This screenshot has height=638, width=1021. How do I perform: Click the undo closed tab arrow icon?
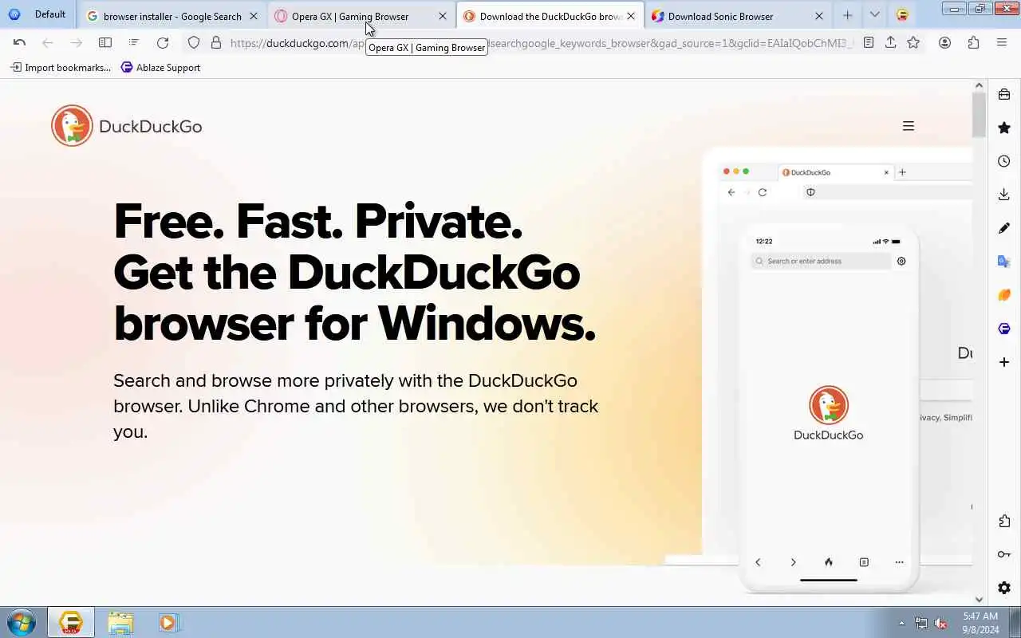click(x=19, y=43)
